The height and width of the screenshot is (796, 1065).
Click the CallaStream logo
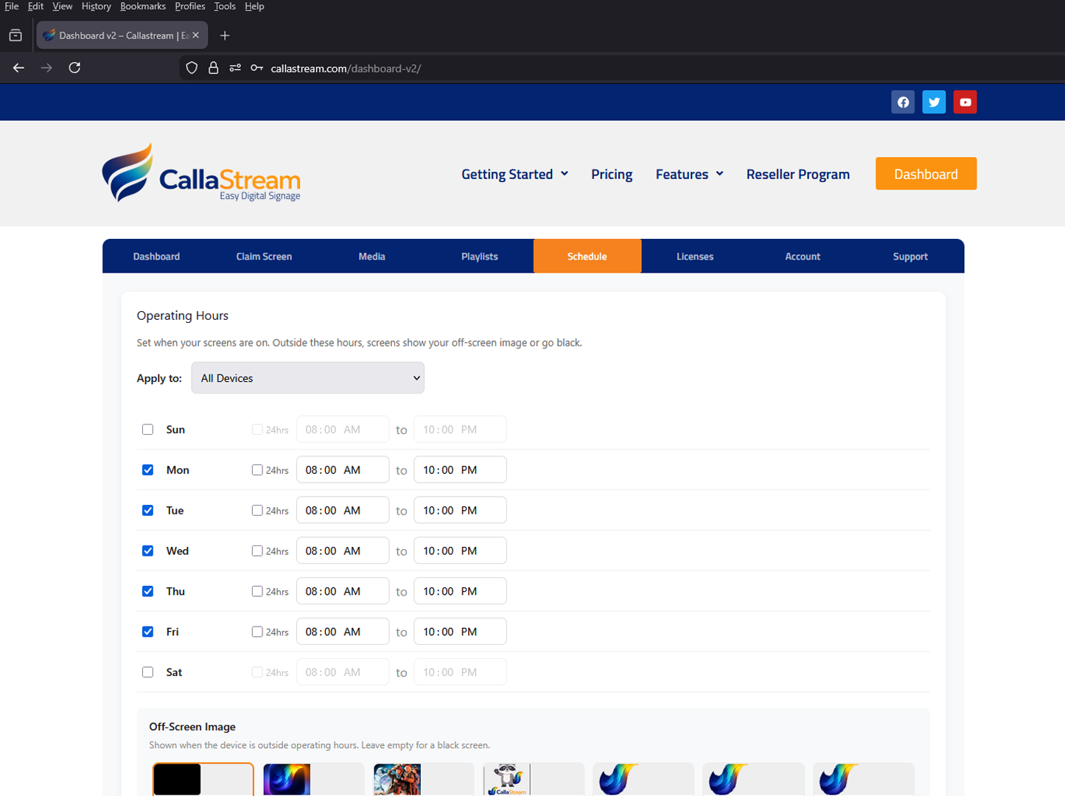(x=200, y=172)
